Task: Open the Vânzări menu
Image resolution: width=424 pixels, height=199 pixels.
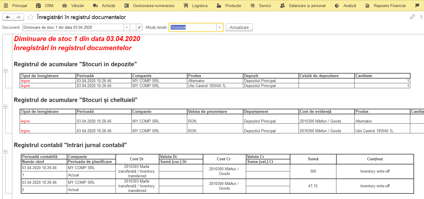Action: click(x=74, y=6)
